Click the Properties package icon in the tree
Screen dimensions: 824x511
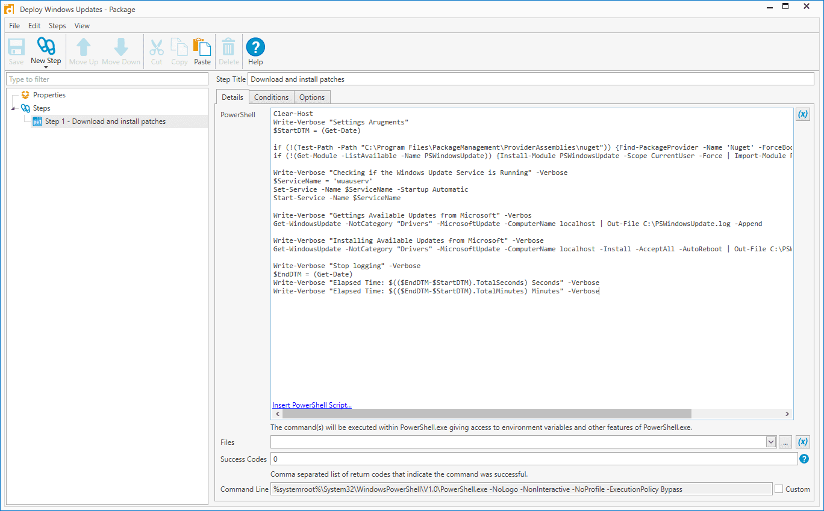coord(25,95)
